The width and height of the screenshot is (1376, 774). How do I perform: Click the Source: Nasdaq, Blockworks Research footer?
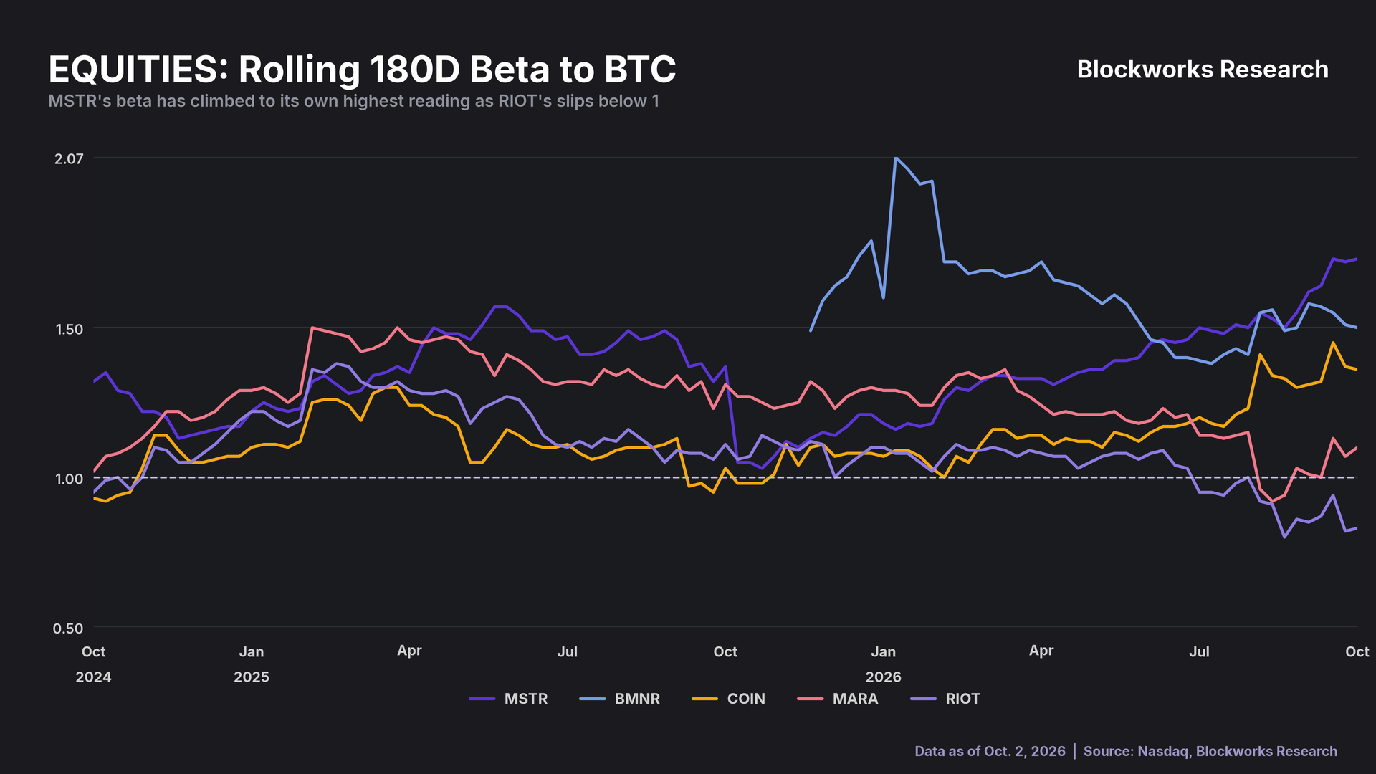[x=1210, y=751]
